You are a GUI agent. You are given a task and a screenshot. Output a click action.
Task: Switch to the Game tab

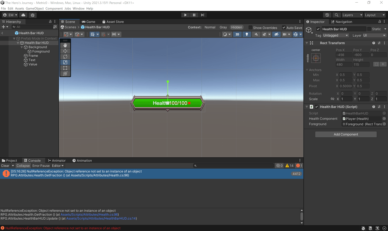tap(89, 22)
